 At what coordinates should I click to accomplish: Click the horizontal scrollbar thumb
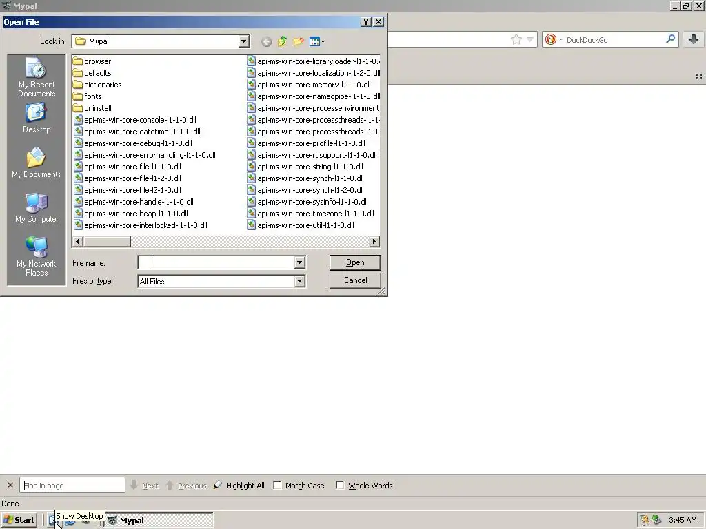point(107,242)
